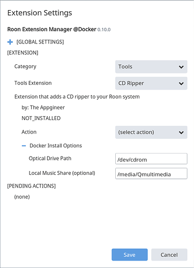This screenshot has height=268, width=194.
Task: Click the Optical Drive Path label
Action: click(x=50, y=159)
